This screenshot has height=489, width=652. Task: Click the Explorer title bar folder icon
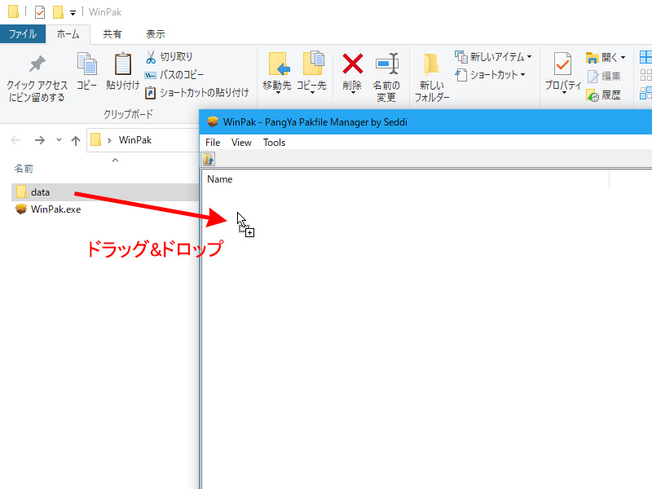click(x=13, y=11)
